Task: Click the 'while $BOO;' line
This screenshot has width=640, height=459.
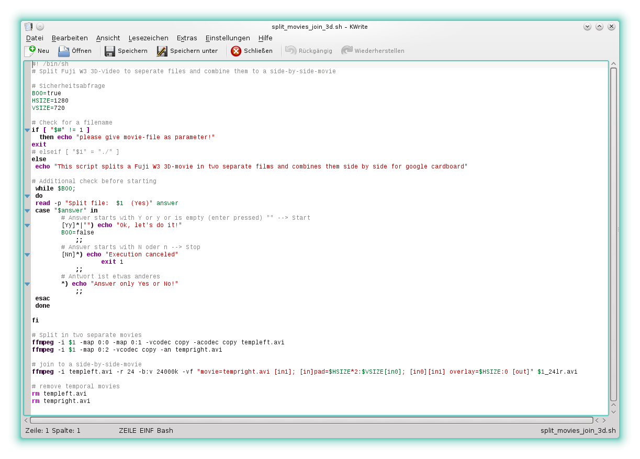Action: pos(55,188)
